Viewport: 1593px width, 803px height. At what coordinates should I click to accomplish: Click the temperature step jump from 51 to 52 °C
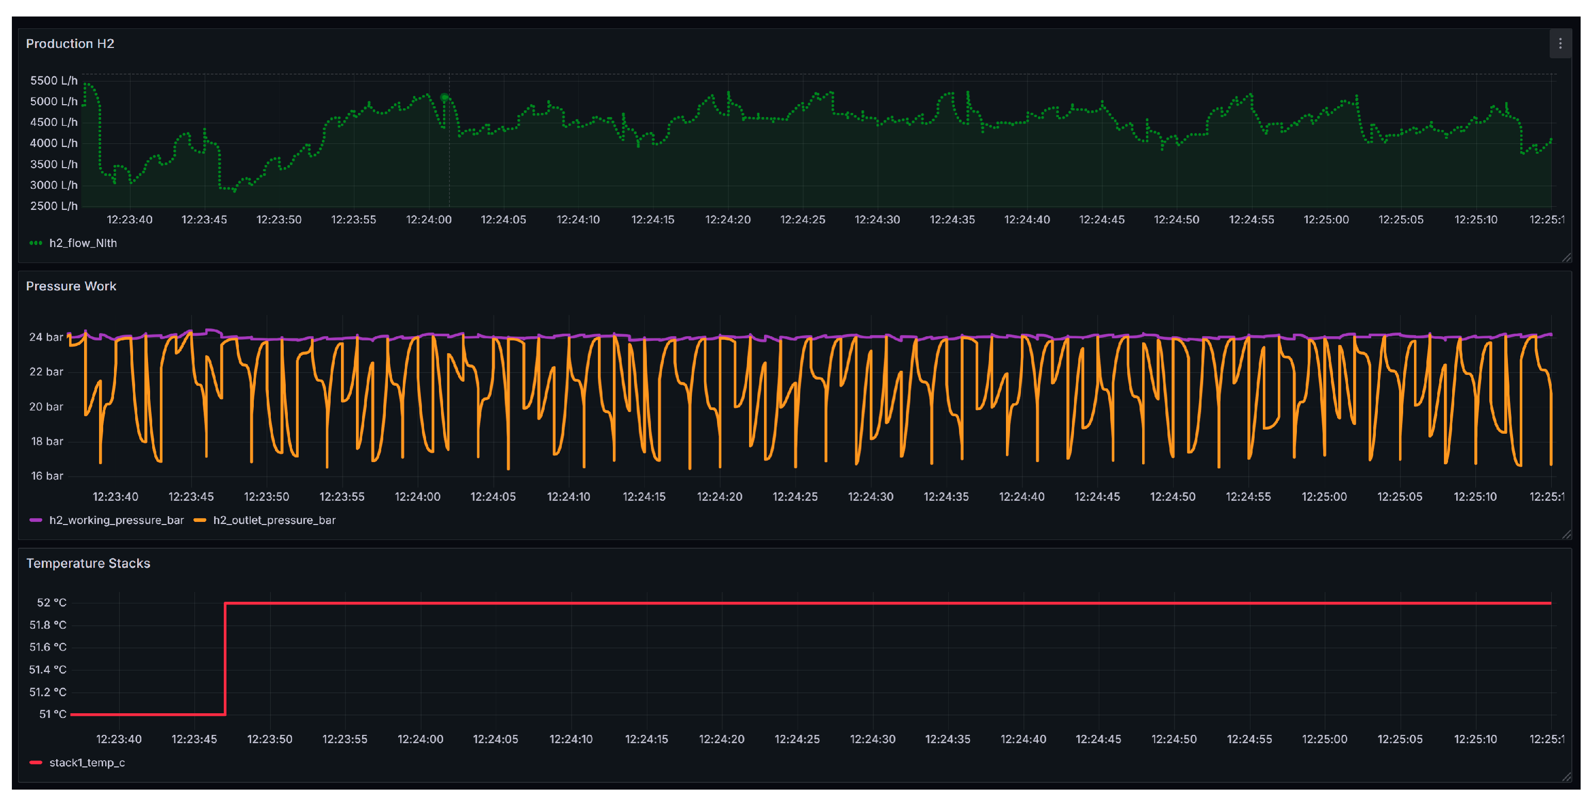(225, 659)
